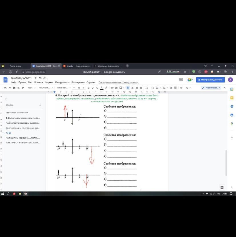Viewport: 236px width, 237px height.
Task: Open the highlight color marker tool
Action: 106,88
